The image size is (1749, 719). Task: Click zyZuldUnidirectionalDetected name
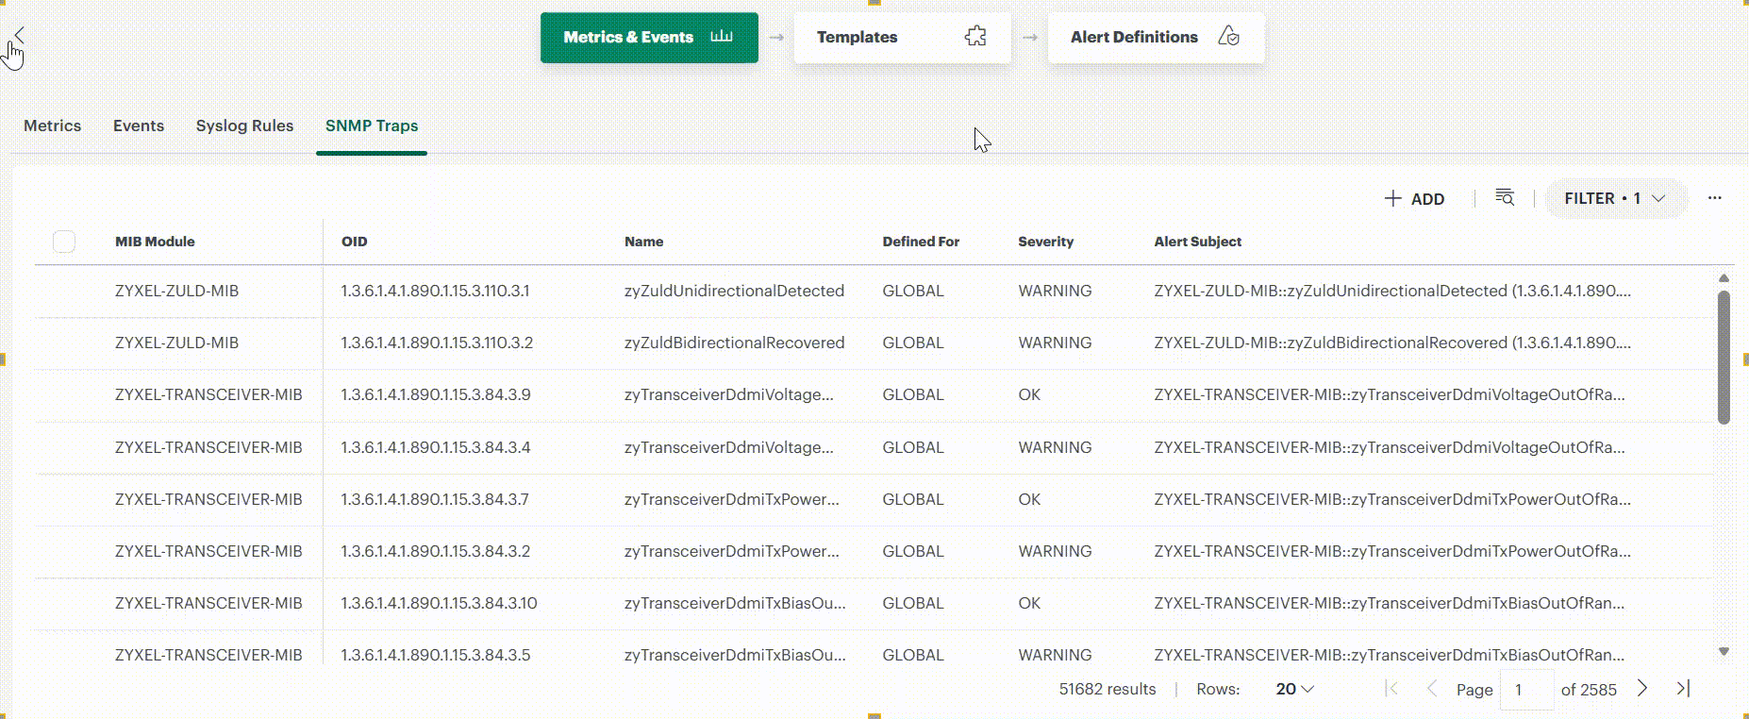point(734,291)
